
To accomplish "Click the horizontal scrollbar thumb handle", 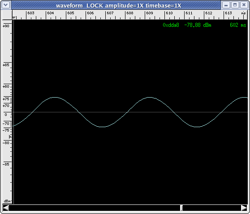I will (181, 208).
